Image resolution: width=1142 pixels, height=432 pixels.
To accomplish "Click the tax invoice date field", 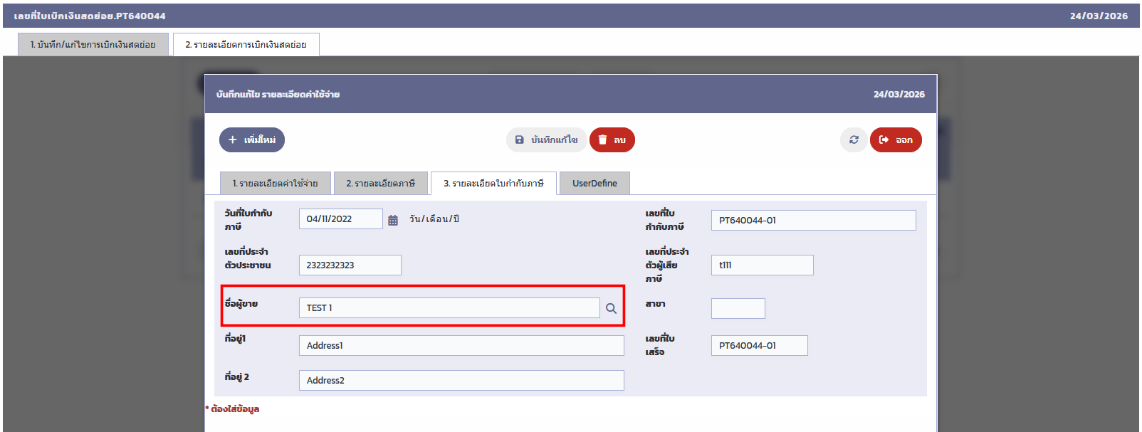I will [x=340, y=219].
